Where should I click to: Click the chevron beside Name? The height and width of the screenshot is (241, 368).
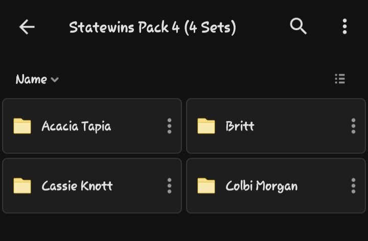point(55,80)
